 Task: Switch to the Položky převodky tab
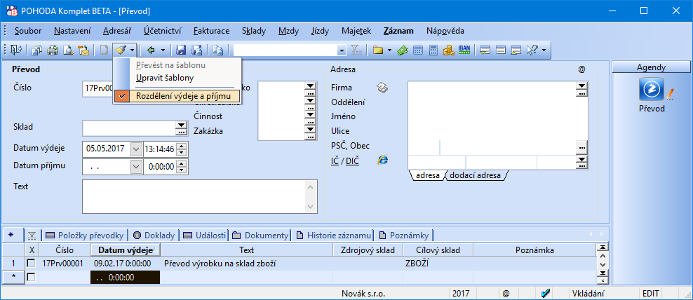(84, 235)
